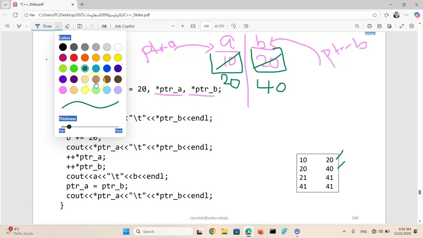Pick the black color swatch
The width and height of the screenshot is (423, 238).
[63, 47]
